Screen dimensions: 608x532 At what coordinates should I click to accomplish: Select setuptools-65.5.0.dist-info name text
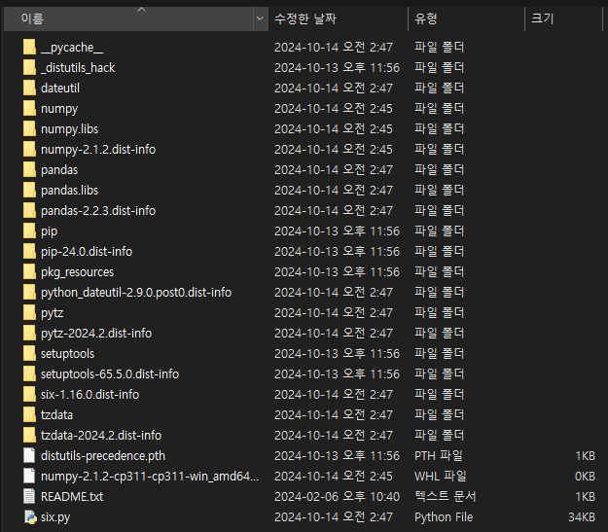coord(110,374)
